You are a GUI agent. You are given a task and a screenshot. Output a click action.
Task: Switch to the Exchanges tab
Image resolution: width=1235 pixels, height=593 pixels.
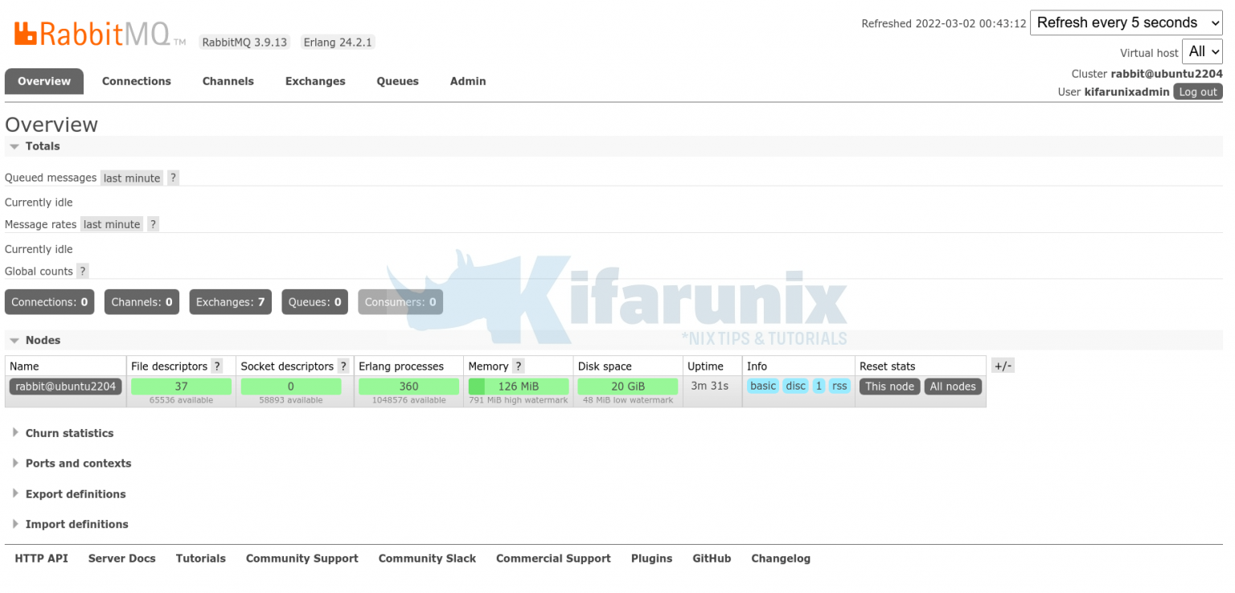click(315, 81)
